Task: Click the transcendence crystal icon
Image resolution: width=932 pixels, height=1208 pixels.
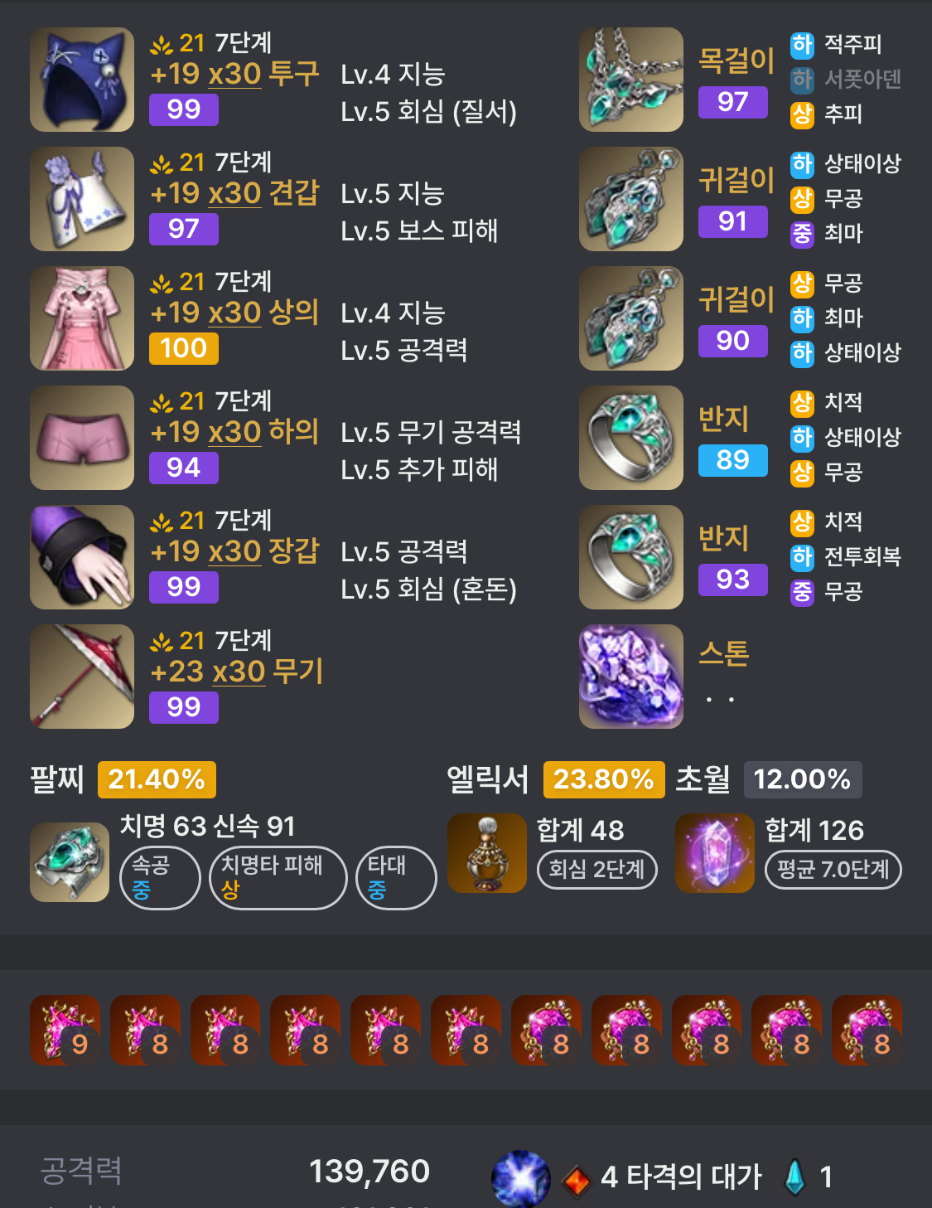Action: click(715, 853)
